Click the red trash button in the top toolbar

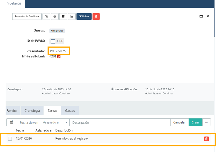tap(96, 17)
